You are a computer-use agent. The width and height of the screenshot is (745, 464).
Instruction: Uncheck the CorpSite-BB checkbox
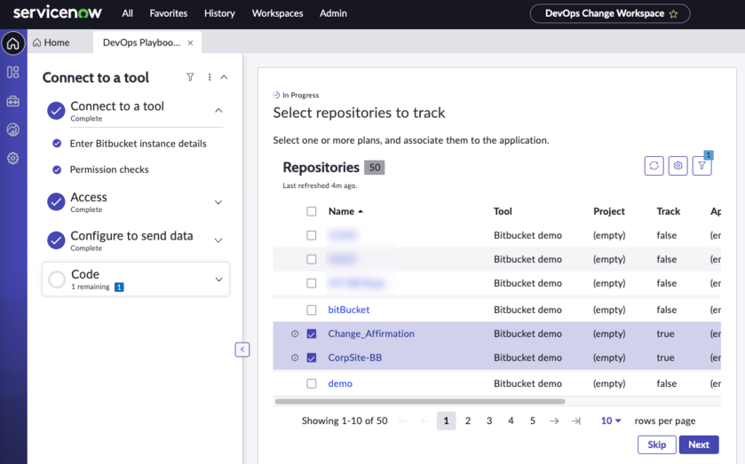coord(311,358)
